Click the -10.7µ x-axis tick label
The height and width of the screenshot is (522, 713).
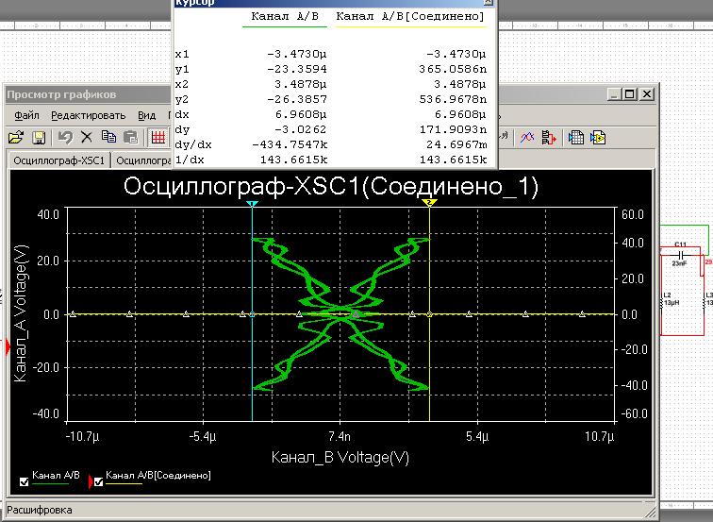(x=82, y=437)
